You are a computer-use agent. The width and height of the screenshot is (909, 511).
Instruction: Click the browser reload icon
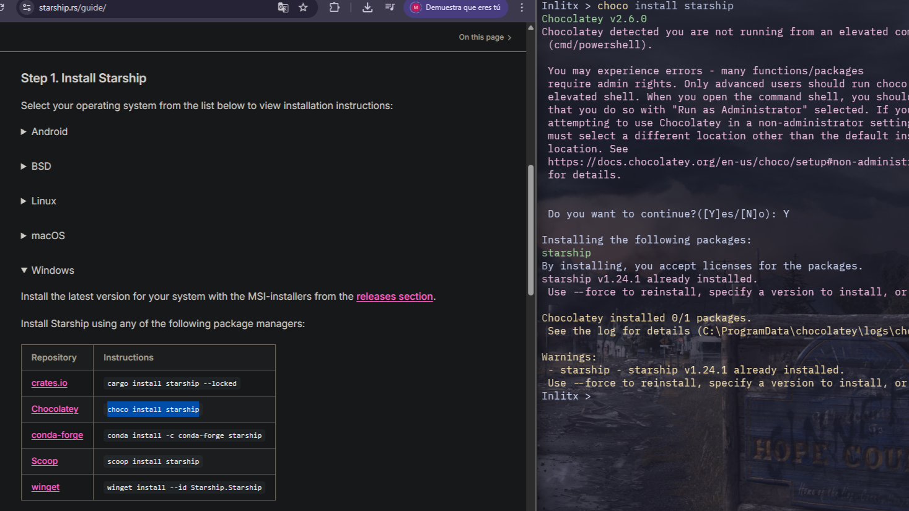[2, 7]
